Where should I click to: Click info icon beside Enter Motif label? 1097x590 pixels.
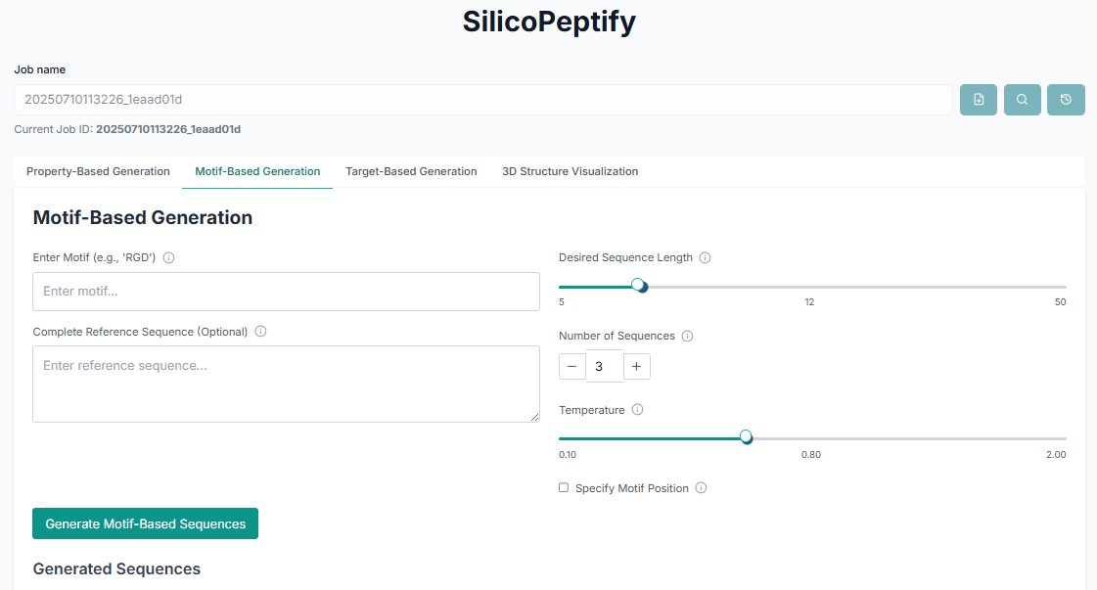tap(169, 258)
